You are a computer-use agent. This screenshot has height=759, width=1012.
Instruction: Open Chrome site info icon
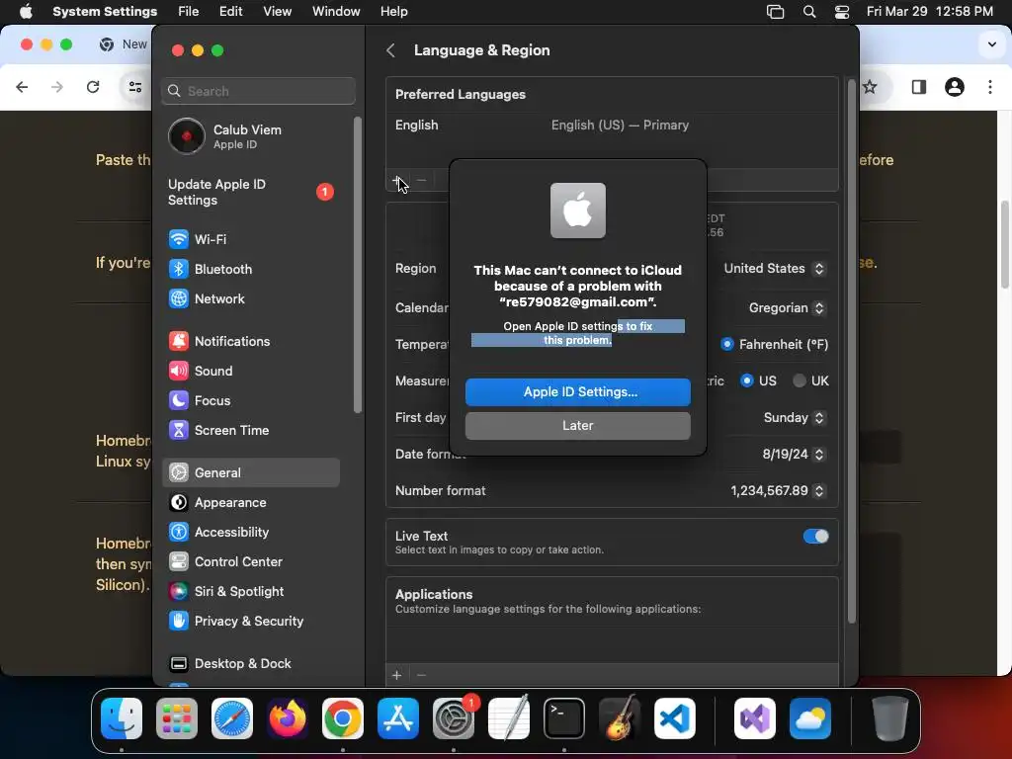(x=134, y=87)
